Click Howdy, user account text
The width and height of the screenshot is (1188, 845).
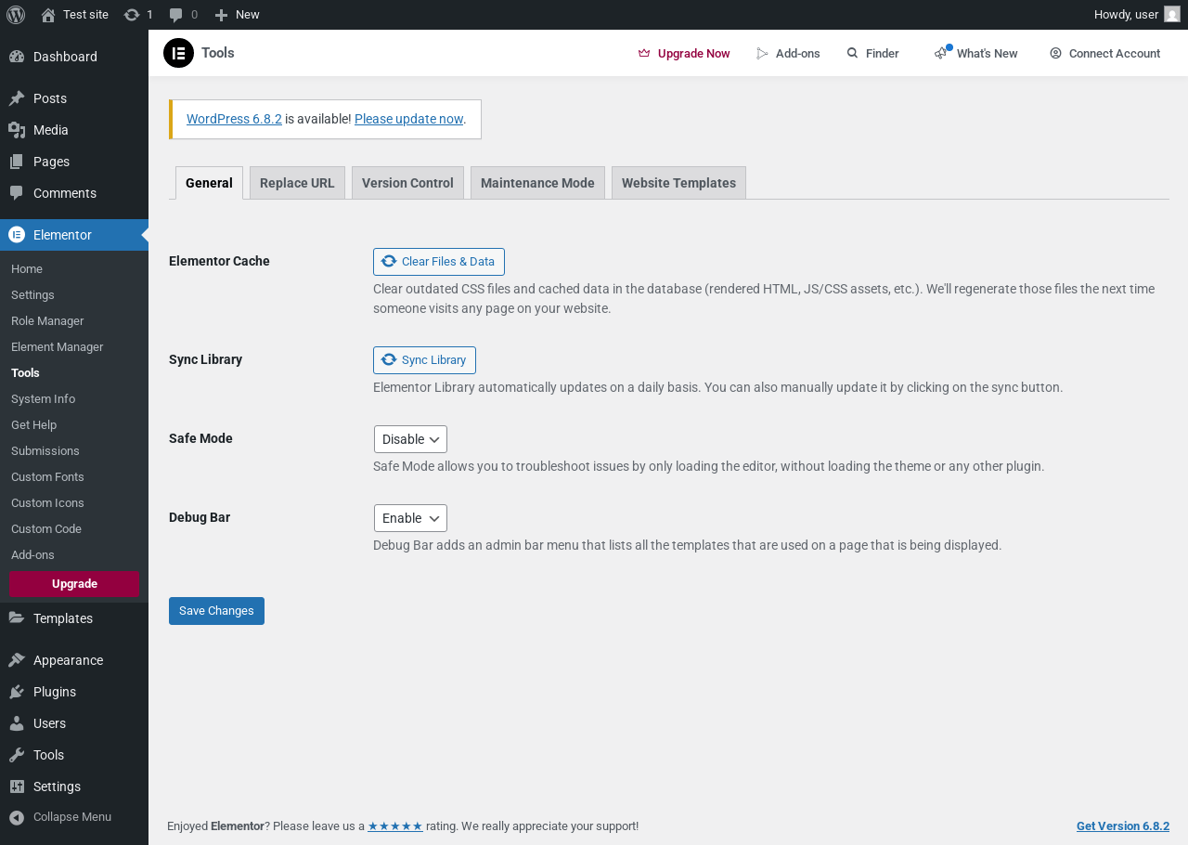pos(1126,14)
